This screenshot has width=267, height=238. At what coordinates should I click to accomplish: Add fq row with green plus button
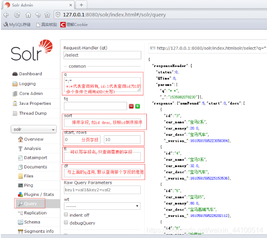[x=137, y=106]
